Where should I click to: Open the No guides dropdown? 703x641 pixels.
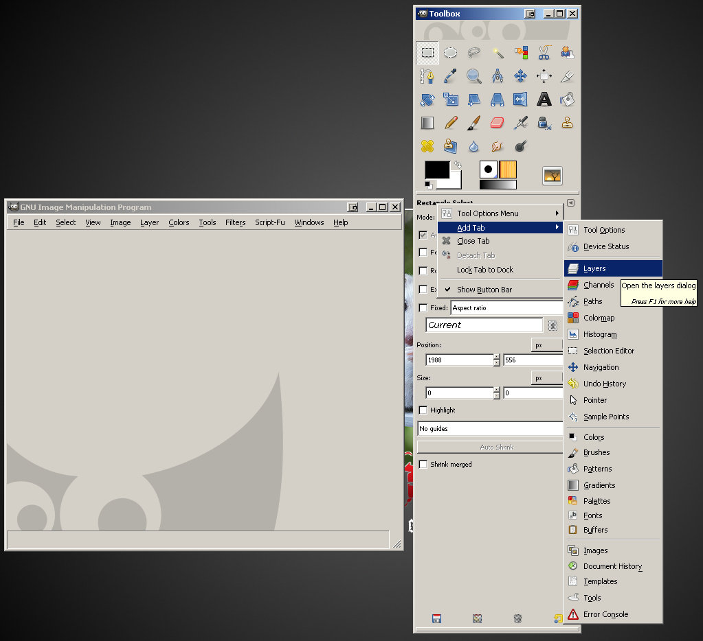pyautogui.click(x=490, y=429)
